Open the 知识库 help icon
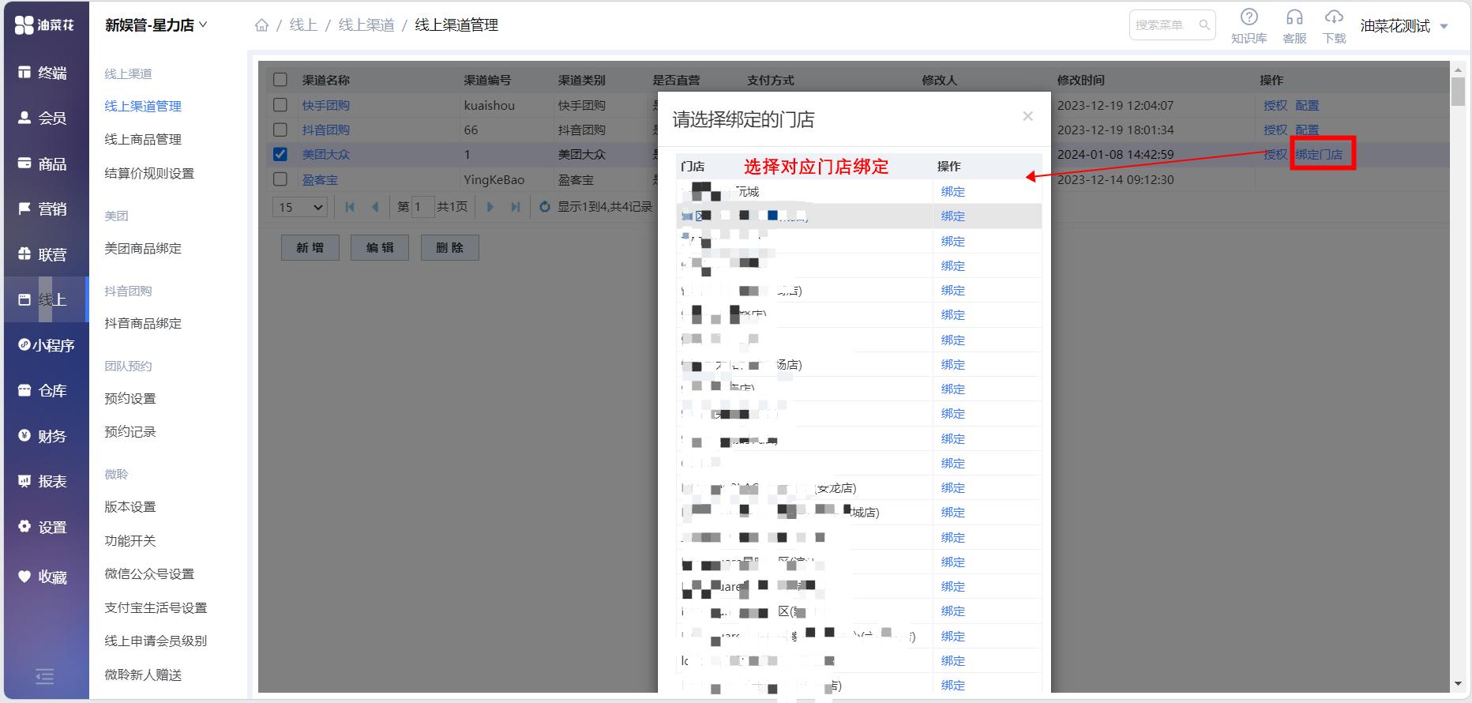Screen dimensions: 1472x703 click(1249, 26)
